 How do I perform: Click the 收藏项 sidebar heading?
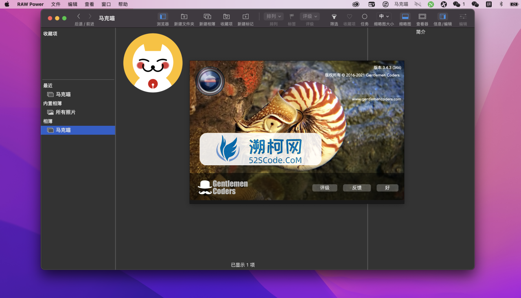click(x=50, y=34)
